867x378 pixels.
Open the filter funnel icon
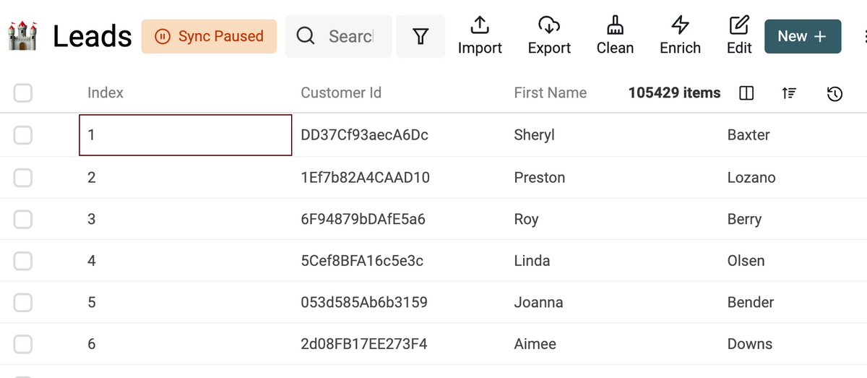420,36
